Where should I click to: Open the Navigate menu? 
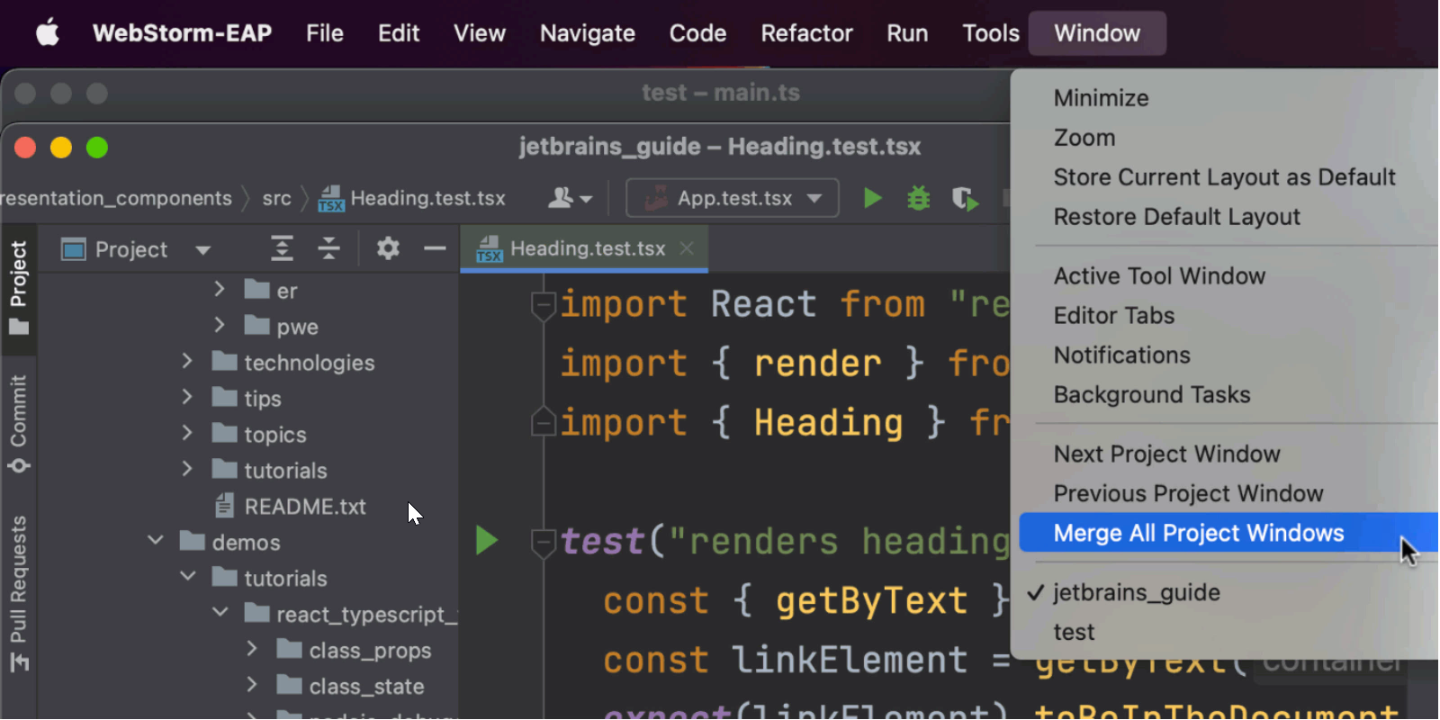pyautogui.click(x=588, y=33)
